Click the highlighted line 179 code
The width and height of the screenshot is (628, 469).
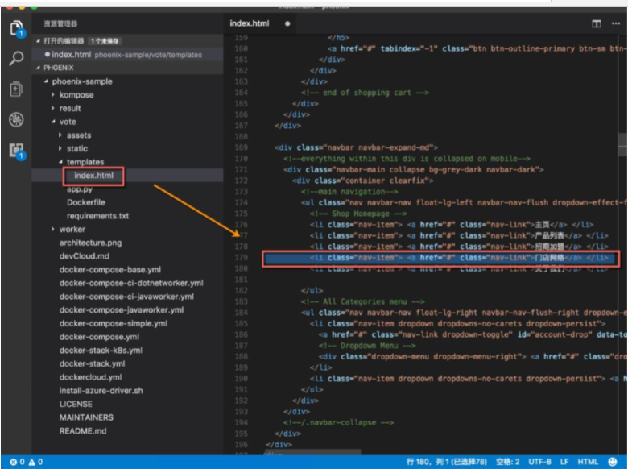click(x=440, y=258)
